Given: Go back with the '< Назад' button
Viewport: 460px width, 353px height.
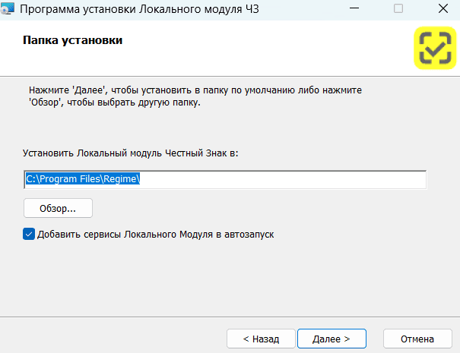Looking at the screenshot, I should pos(261,339).
